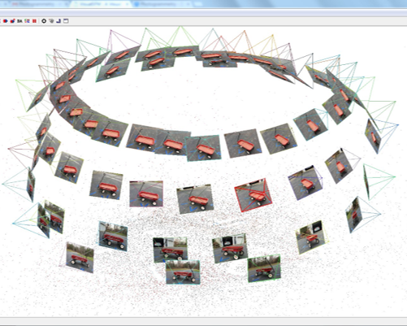Select the purple-outlined wagon thumbnail beside red one
407x326 pixels.
[305, 183]
